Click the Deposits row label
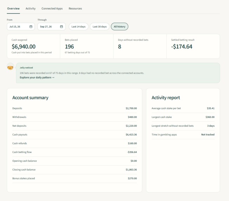 pos(17,108)
